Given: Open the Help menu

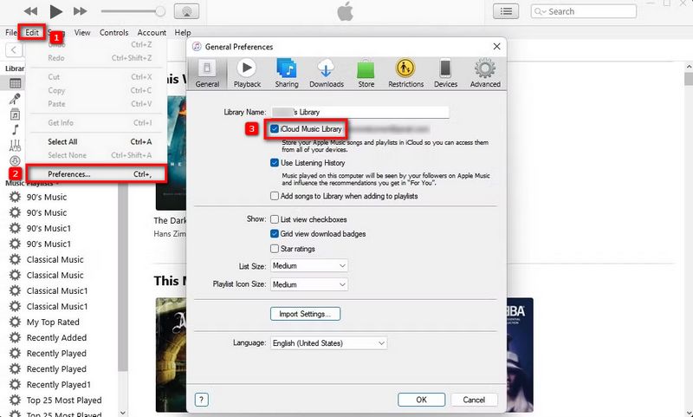Looking at the screenshot, I should coord(183,32).
